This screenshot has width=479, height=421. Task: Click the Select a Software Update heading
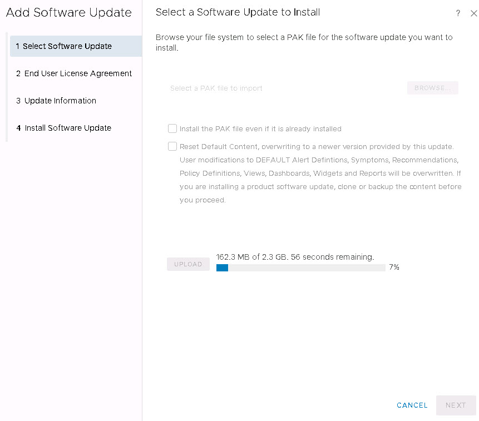coord(238,12)
